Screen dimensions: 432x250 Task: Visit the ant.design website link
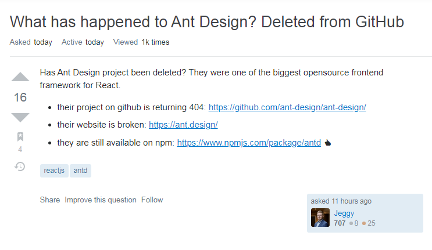[x=183, y=125]
